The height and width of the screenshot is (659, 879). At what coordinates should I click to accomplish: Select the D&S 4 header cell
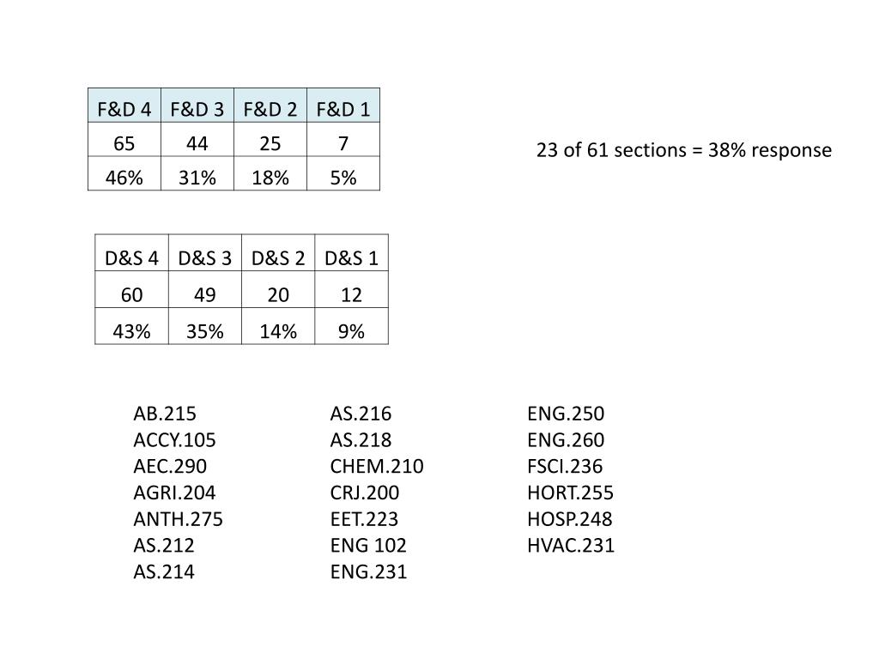coord(131,253)
